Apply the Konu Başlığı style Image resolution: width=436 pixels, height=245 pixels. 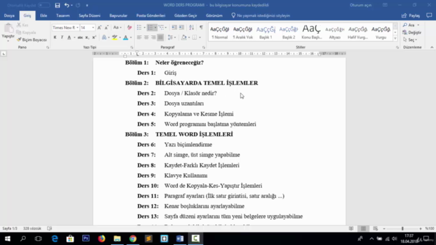click(311, 32)
